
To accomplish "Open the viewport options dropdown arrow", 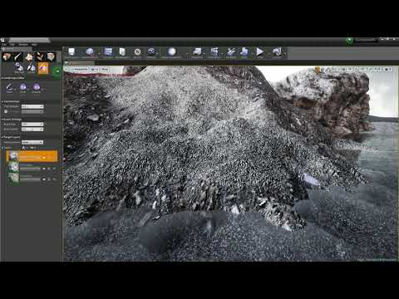I will (x=67, y=69).
